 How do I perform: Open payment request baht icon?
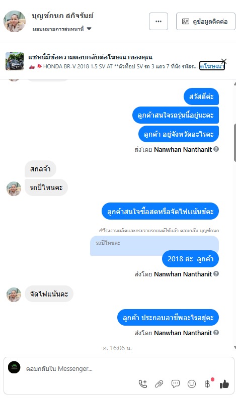[207, 384]
